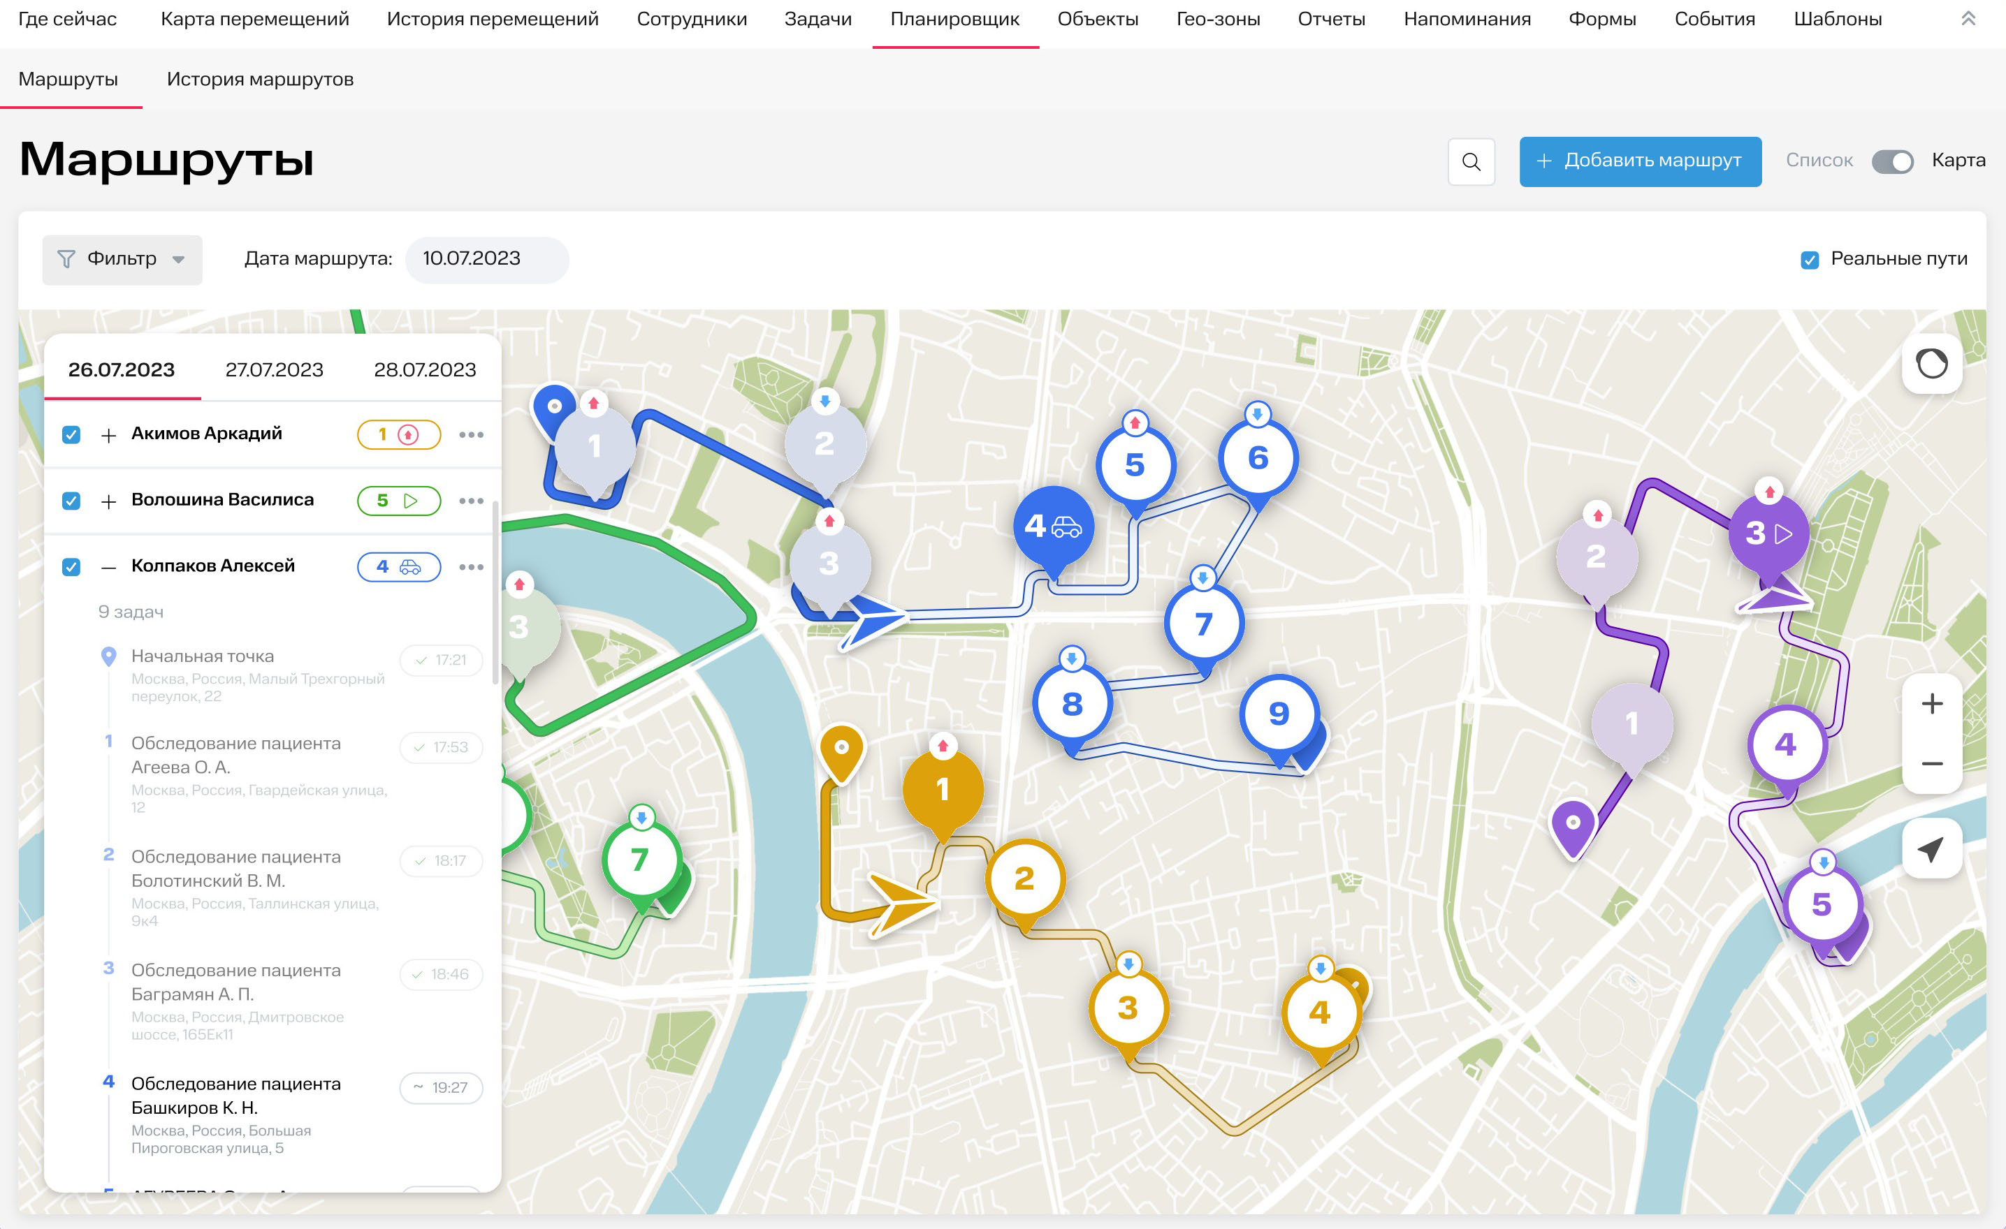Viewport: 2006px width, 1229px height.
Task: Zoom in the map with plus button
Action: pos(1931,703)
